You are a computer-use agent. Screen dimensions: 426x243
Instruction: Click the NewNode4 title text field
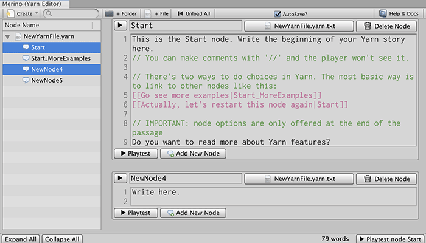tap(184, 179)
